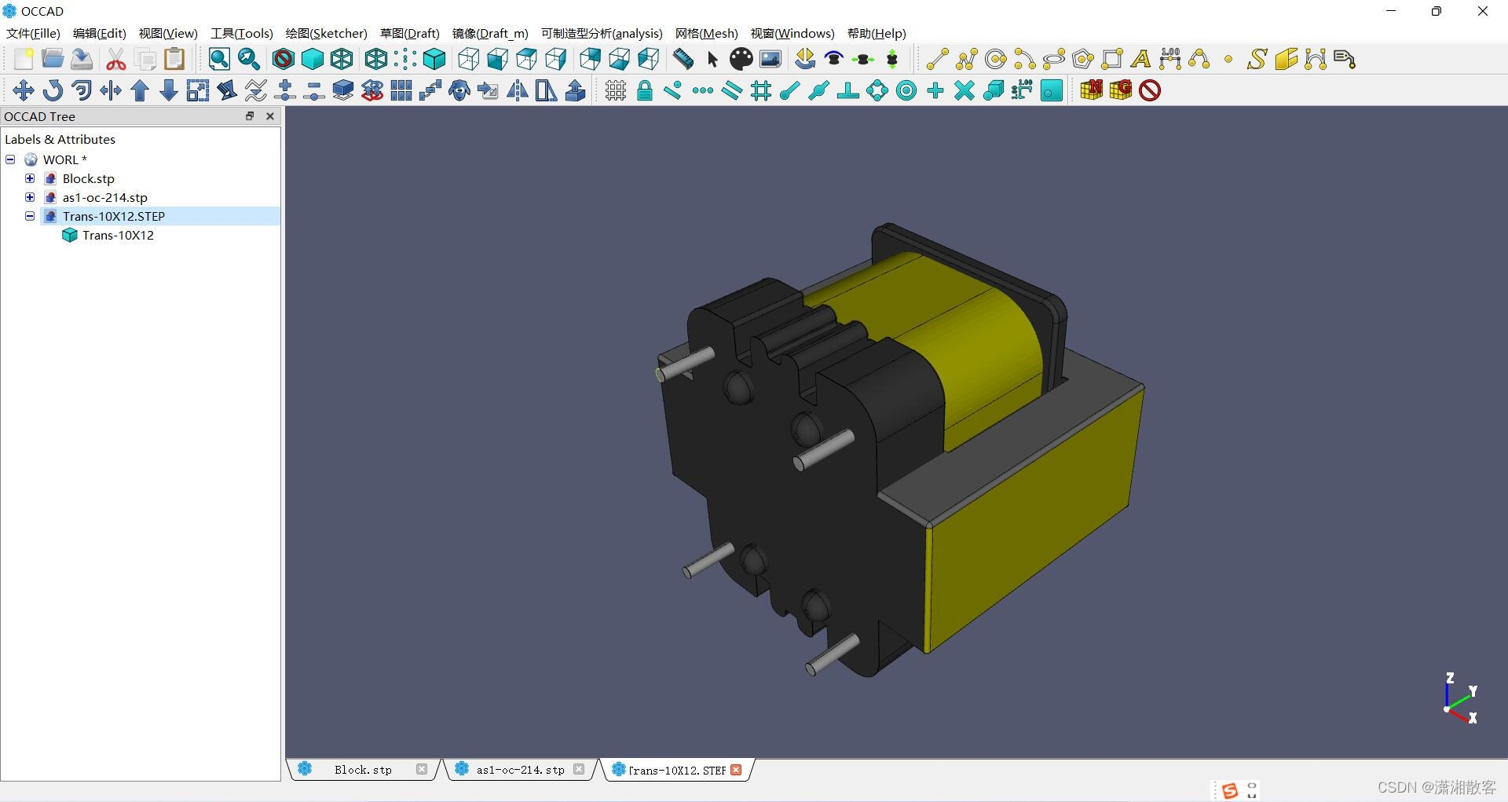Expand the Block.stp tree node
1508x802 pixels.
[30, 178]
